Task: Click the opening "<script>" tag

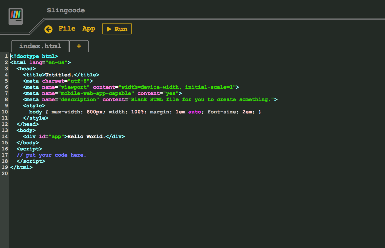Action: click(x=29, y=149)
